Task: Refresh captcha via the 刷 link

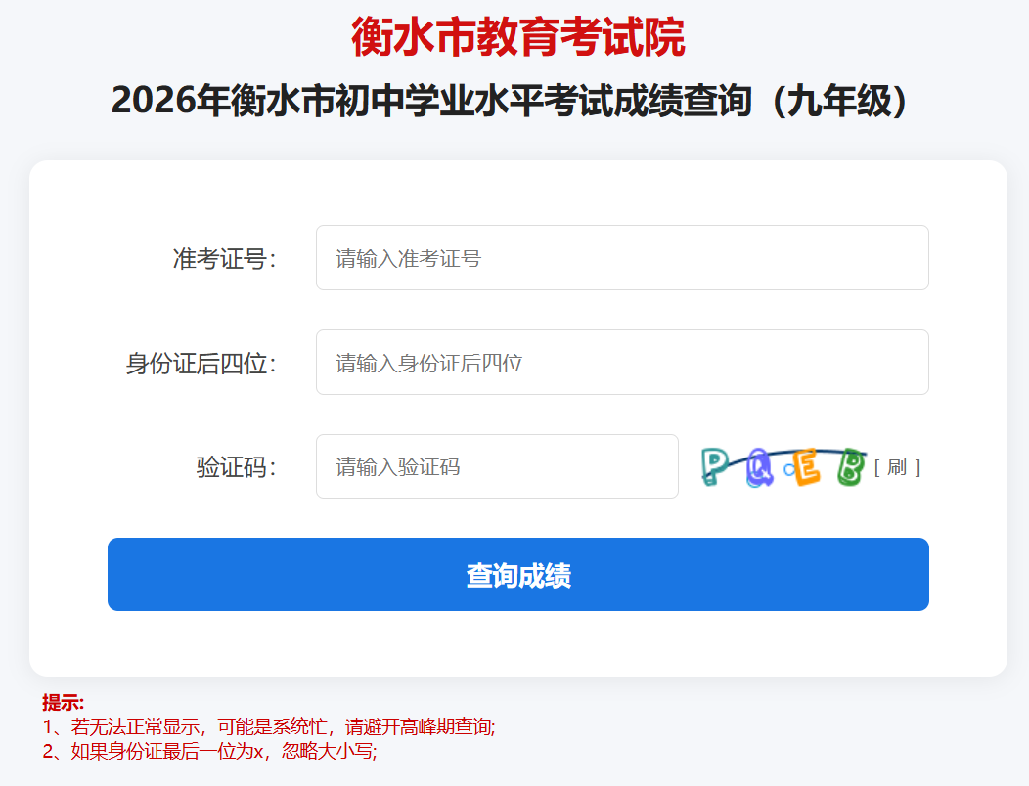Action: (x=897, y=468)
